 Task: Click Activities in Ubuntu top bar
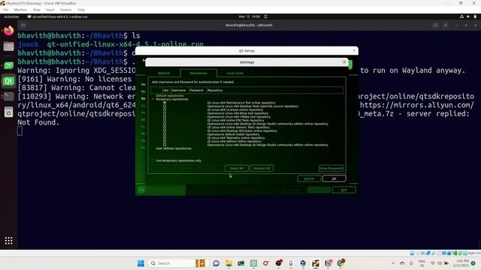point(12,16)
